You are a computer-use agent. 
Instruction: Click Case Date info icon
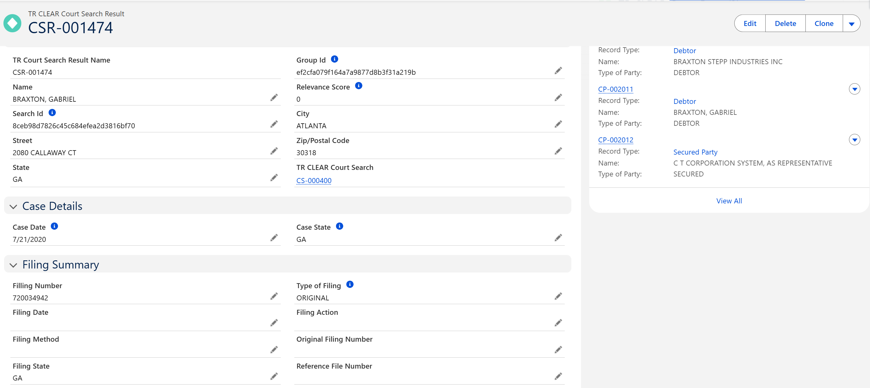(55, 226)
